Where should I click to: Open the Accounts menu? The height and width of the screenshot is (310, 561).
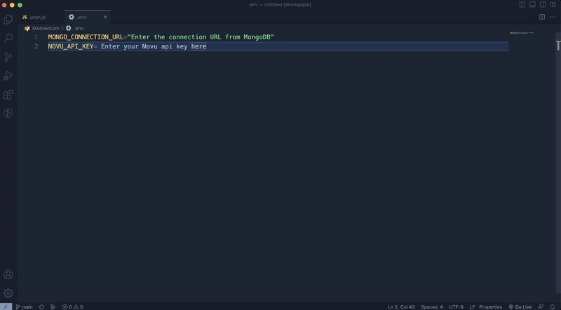(8, 274)
